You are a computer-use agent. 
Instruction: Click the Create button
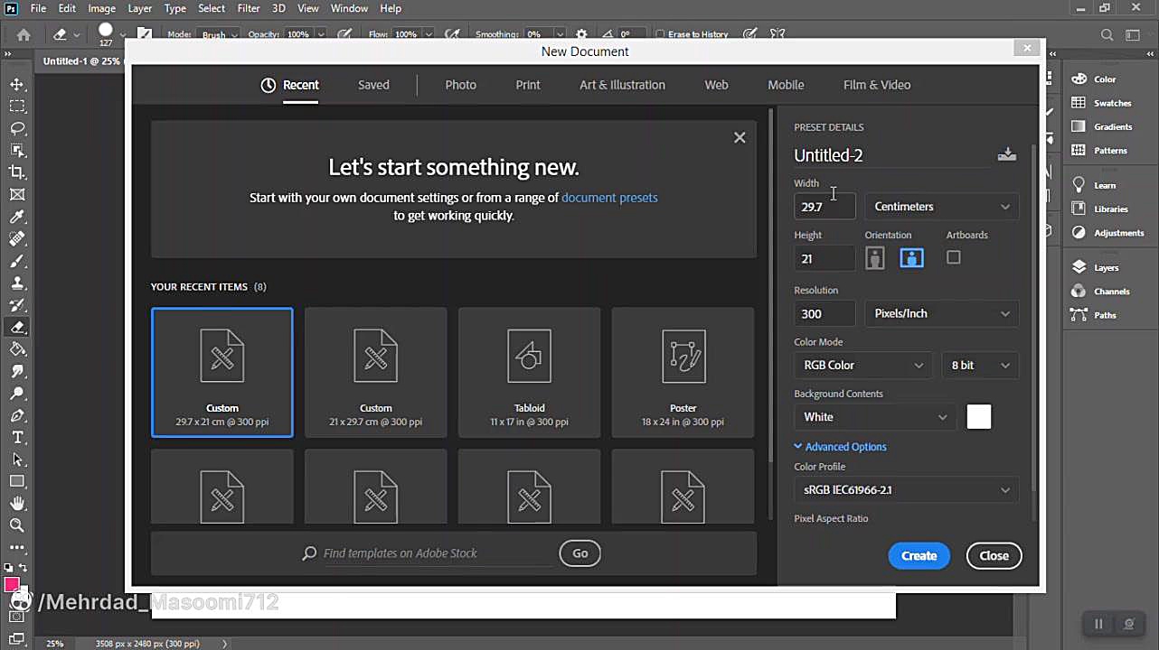pyautogui.click(x=919, y=556)
